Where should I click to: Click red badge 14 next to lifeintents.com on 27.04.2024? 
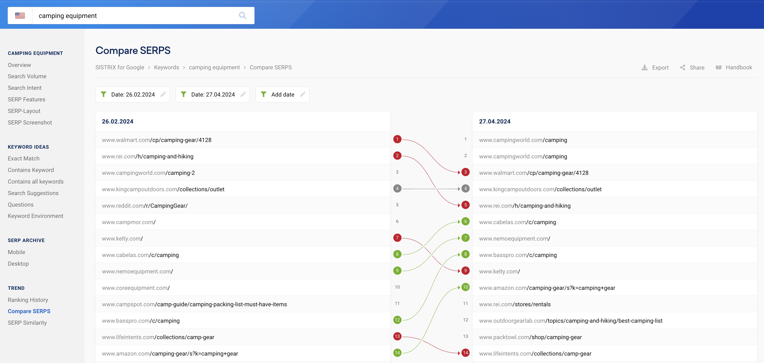[466, 353]
